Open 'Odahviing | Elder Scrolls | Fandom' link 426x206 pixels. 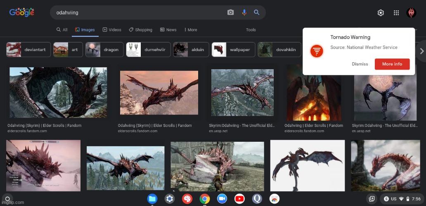click(x=314, y=126)
